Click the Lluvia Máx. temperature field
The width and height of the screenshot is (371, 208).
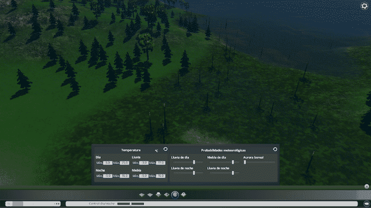160,163
